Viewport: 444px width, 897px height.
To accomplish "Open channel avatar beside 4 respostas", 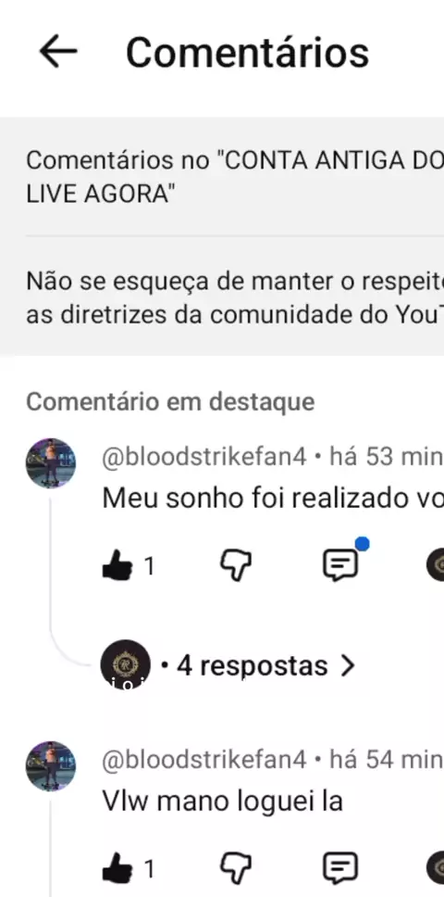I will pos(126,664).
